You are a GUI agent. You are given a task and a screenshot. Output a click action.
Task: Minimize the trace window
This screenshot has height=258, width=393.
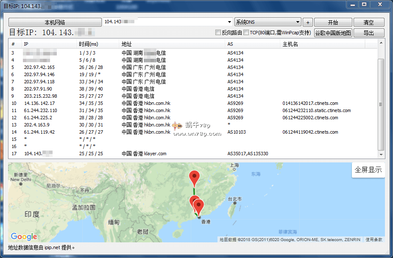coord(352,4)
